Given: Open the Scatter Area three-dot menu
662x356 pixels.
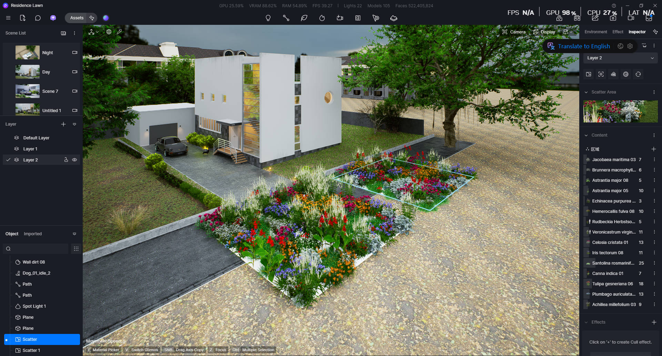Looking at the screenshot, I should [x=654, y=92].
